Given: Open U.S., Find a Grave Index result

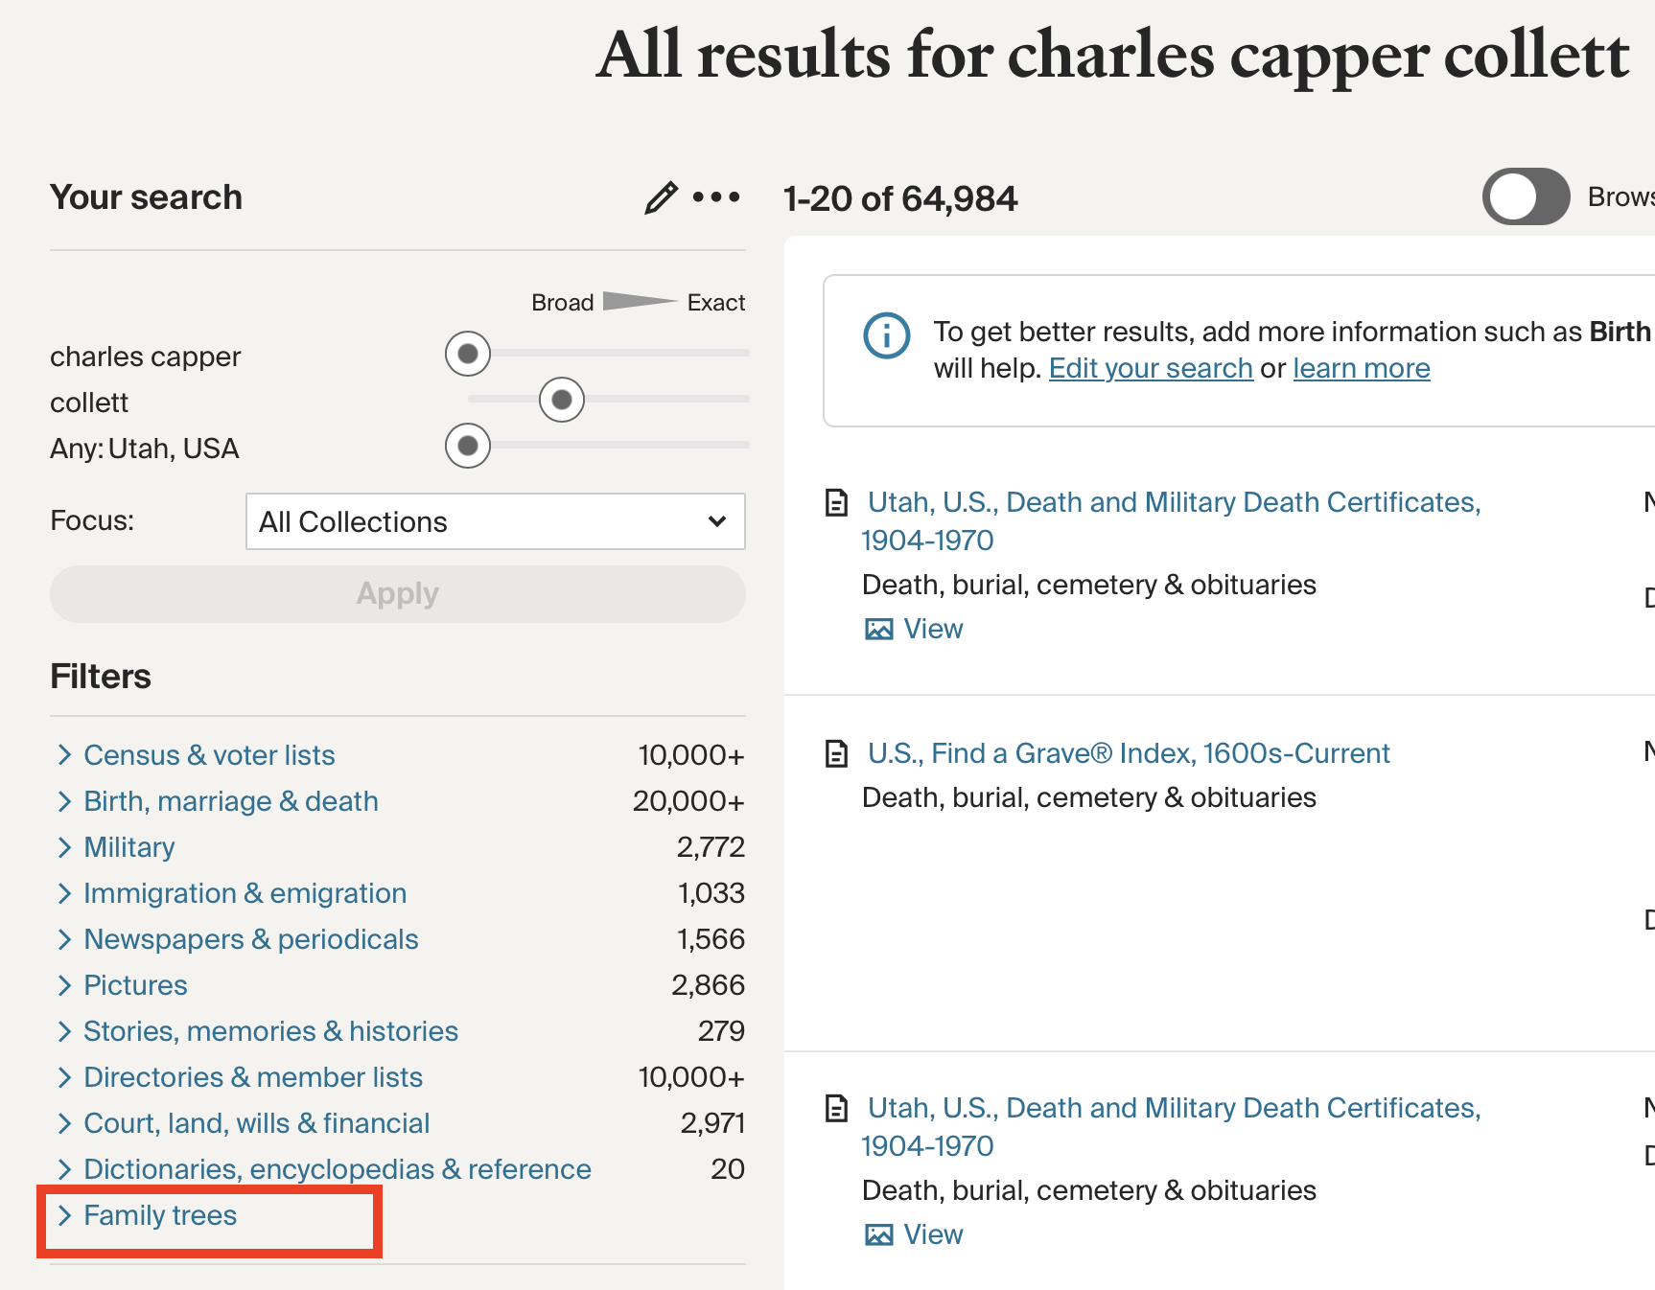Looking at the screenshot, I should (x=1129, y=753).
